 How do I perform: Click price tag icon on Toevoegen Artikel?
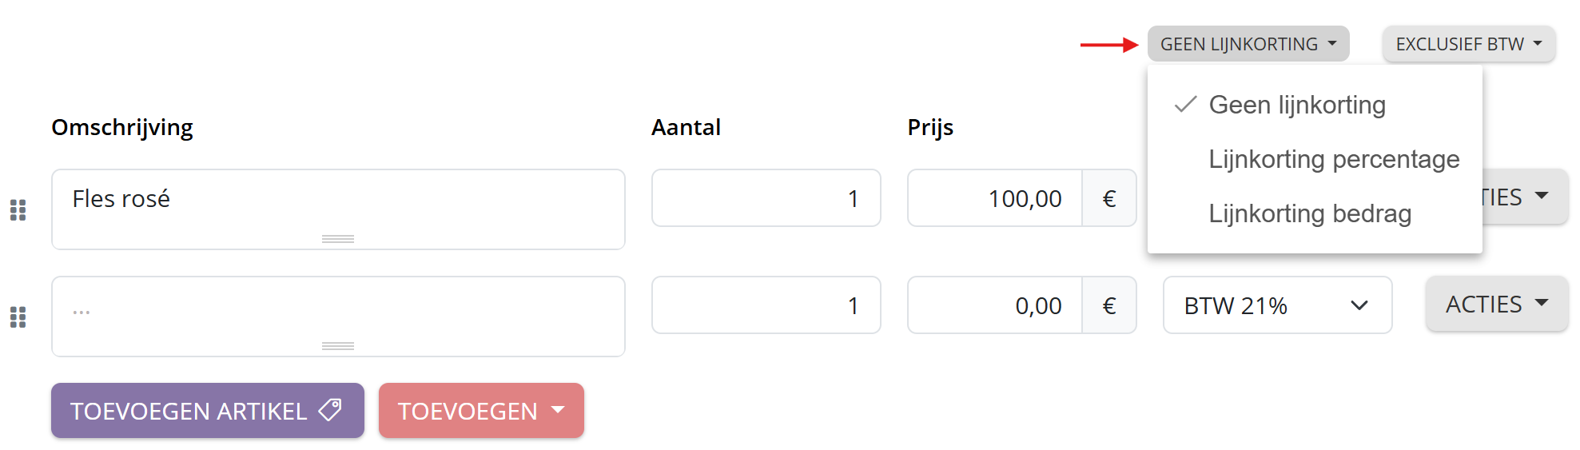[x=330, y=410]
